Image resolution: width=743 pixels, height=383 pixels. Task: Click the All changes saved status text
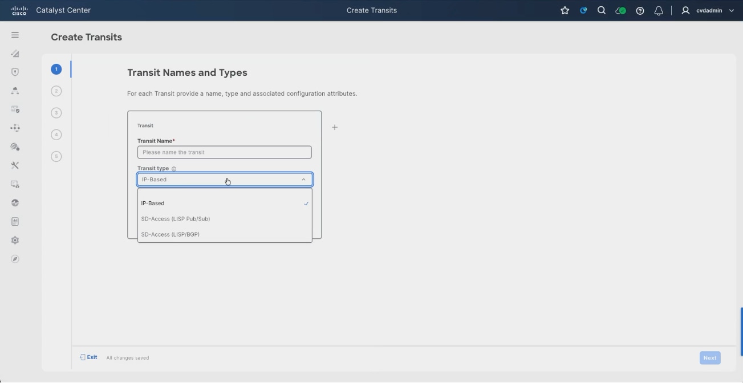point(128,358)
